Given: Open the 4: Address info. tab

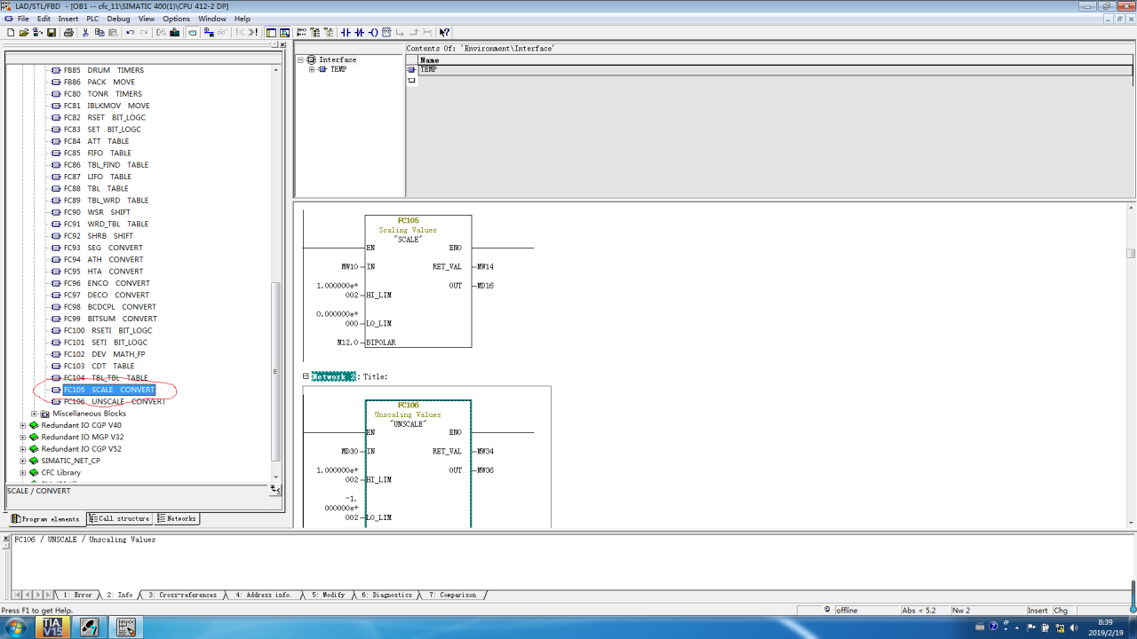Looking at the screenshot, I should pyautogui.click(x=264, y=595).
